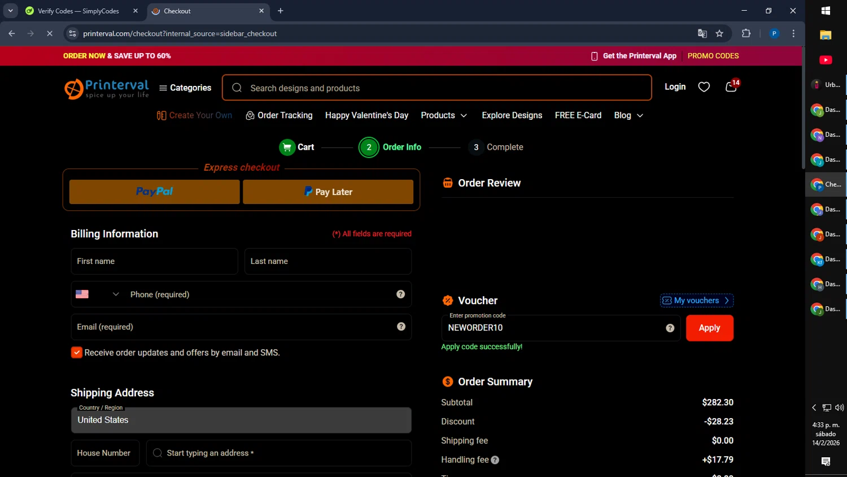Open the shopping cart with 14 items

click(731, 87)
